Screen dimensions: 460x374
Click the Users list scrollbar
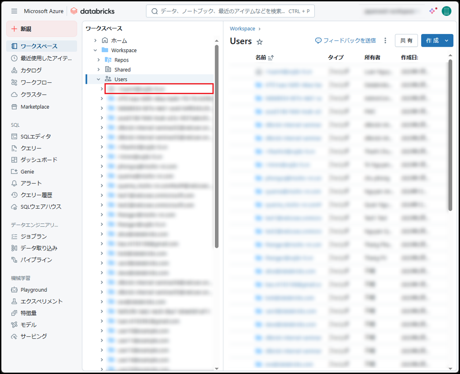451,135
